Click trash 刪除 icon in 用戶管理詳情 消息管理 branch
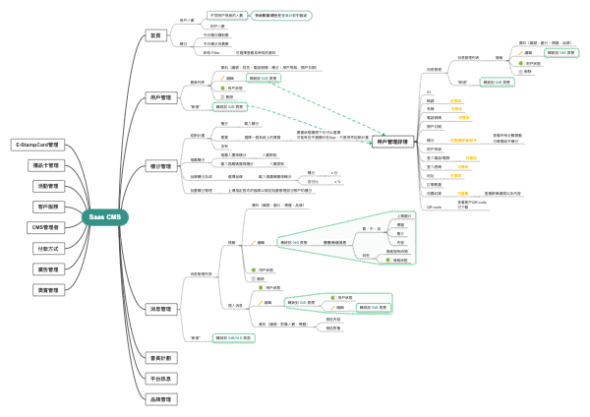 pyautogui.click(x=520, y=71)
